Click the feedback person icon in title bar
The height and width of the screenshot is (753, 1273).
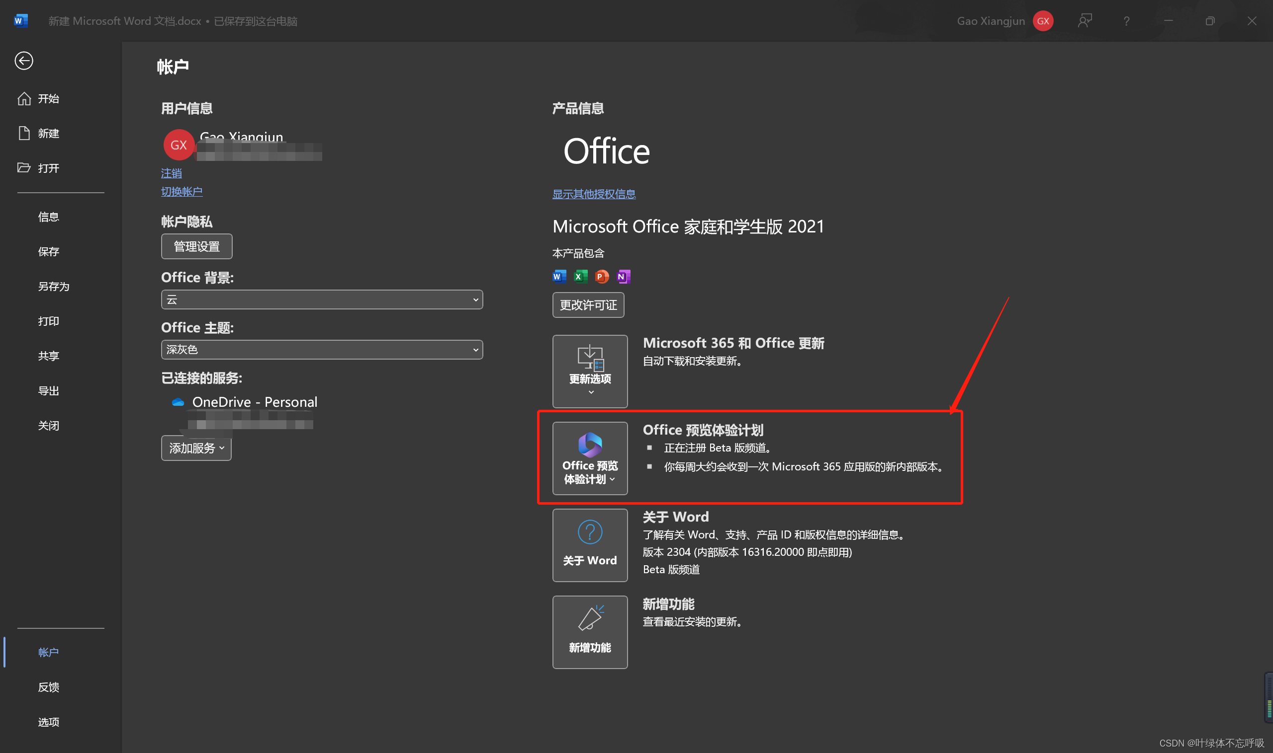click(x=1084, y=21)
